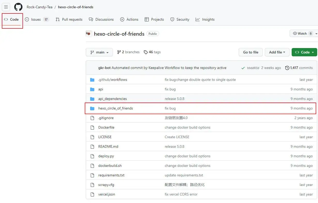The image size is (318, 203).
Task: View the Insights tab
Action: [x=205, y=20]
